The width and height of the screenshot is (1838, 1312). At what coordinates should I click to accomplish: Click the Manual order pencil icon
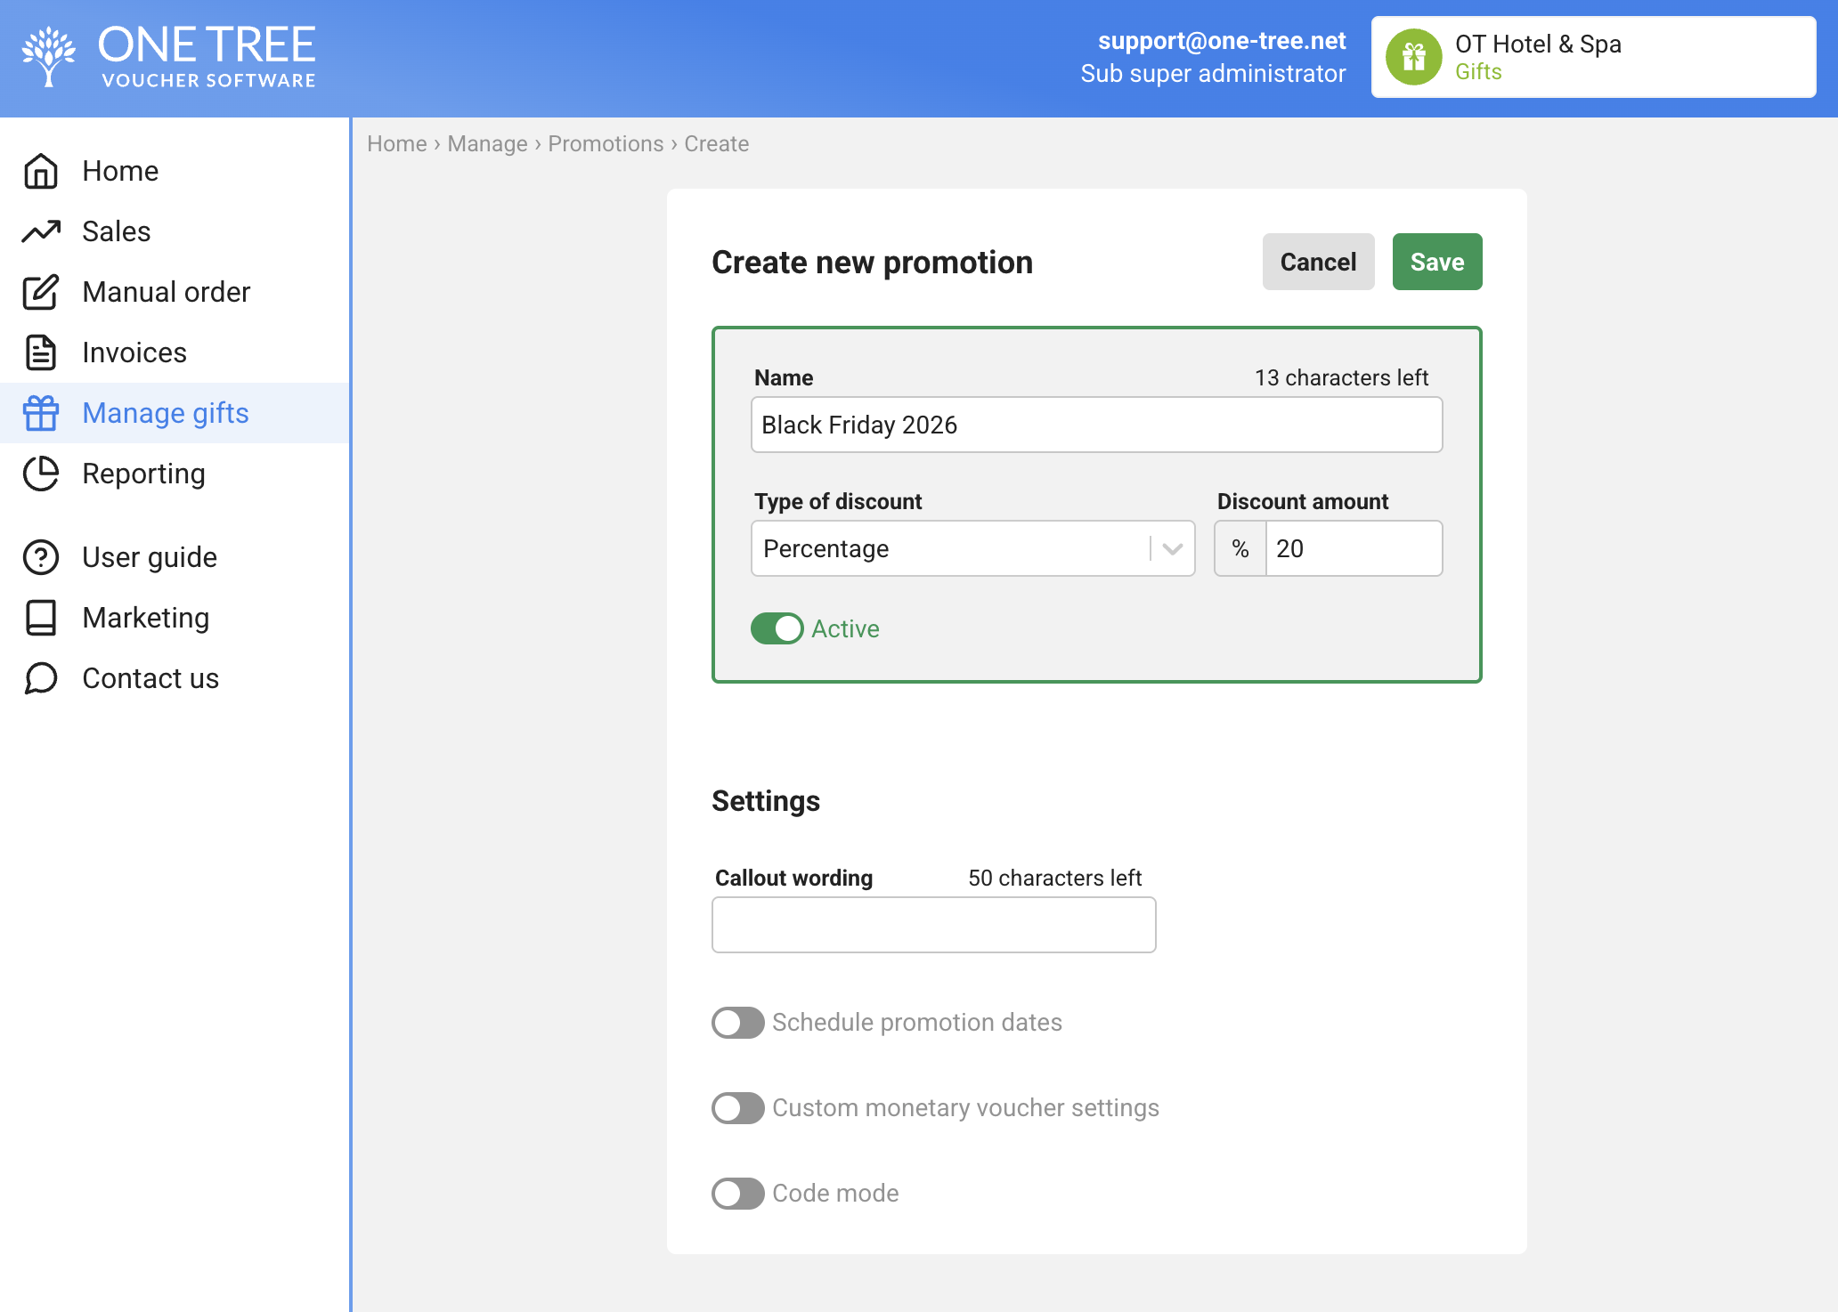coord(41,292)
